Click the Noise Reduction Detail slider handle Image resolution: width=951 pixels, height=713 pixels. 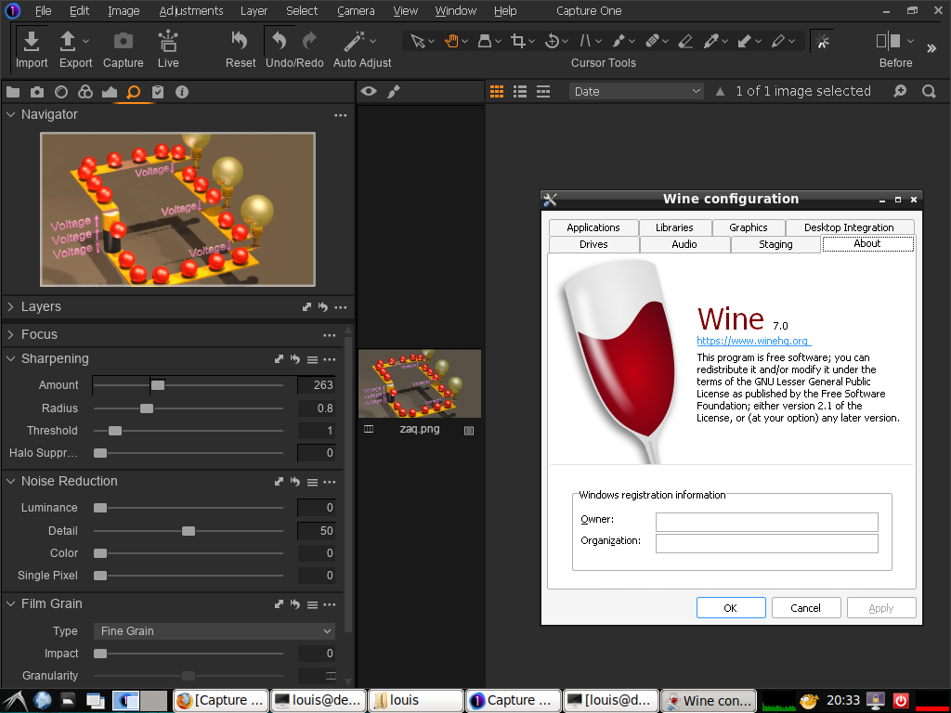pyautogui.click(x=189, y=531)
